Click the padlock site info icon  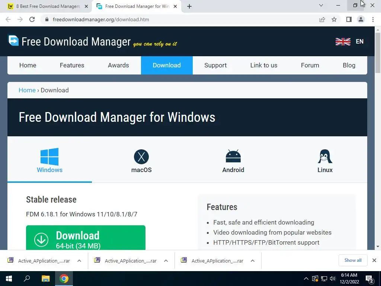tap(47, 19)
